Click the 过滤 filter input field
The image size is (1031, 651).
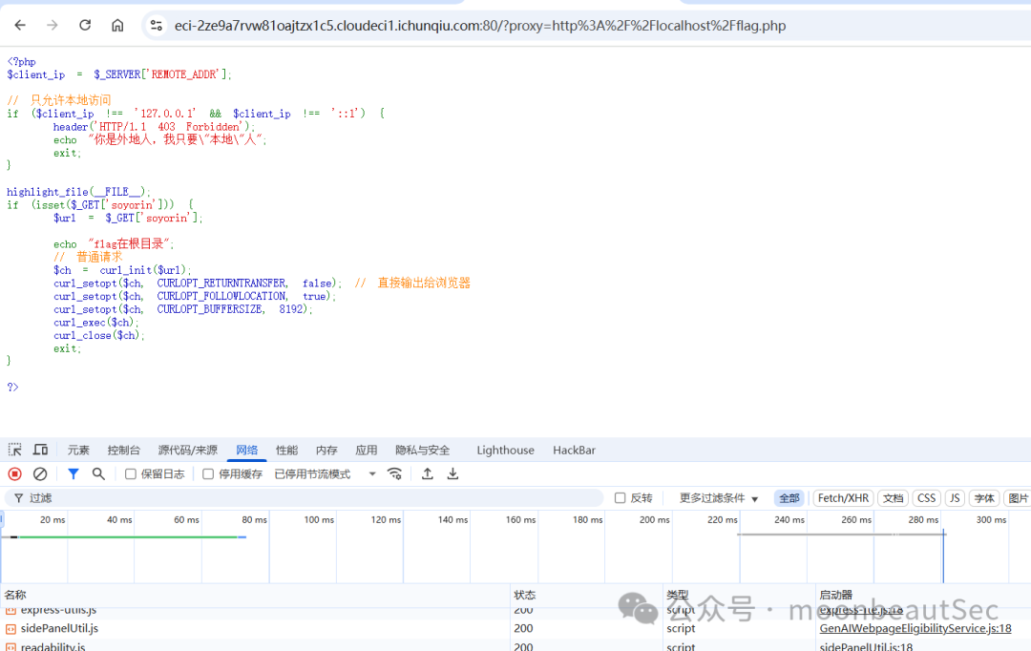click(x=309, y=497)
